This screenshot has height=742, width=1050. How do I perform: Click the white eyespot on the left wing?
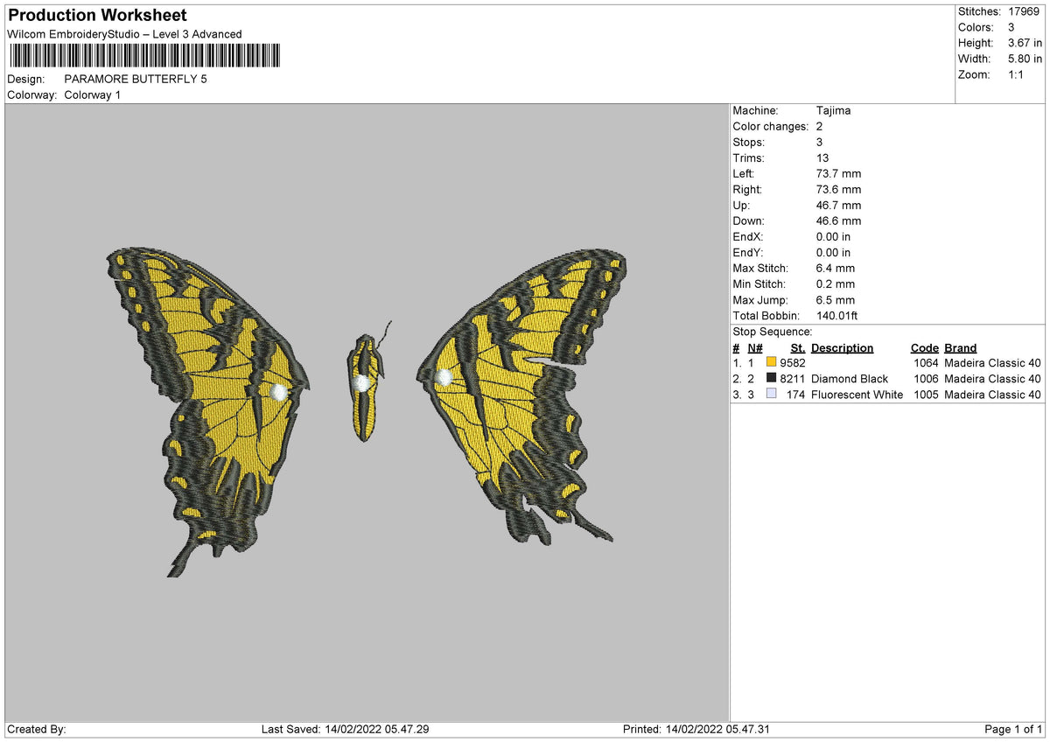point(279,391)
